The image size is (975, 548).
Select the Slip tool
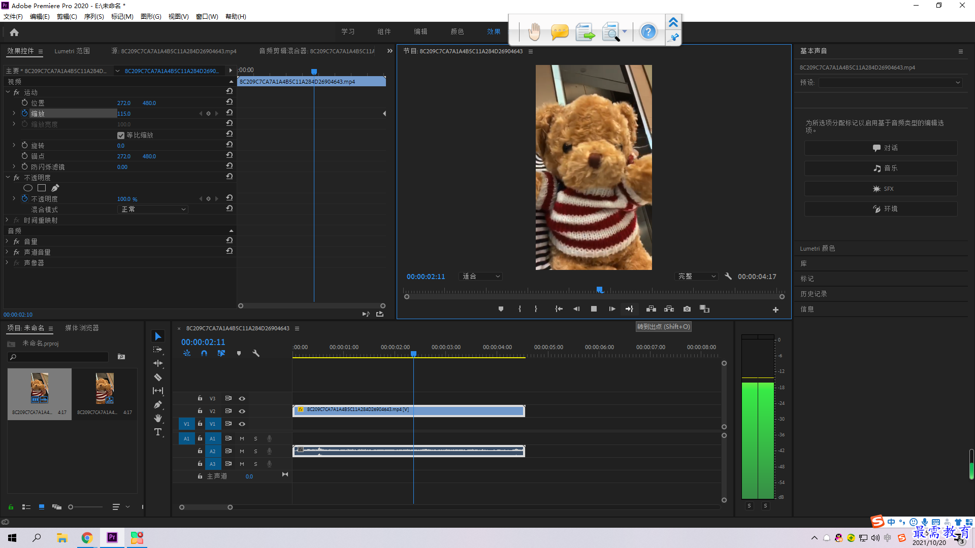[158, 391]
